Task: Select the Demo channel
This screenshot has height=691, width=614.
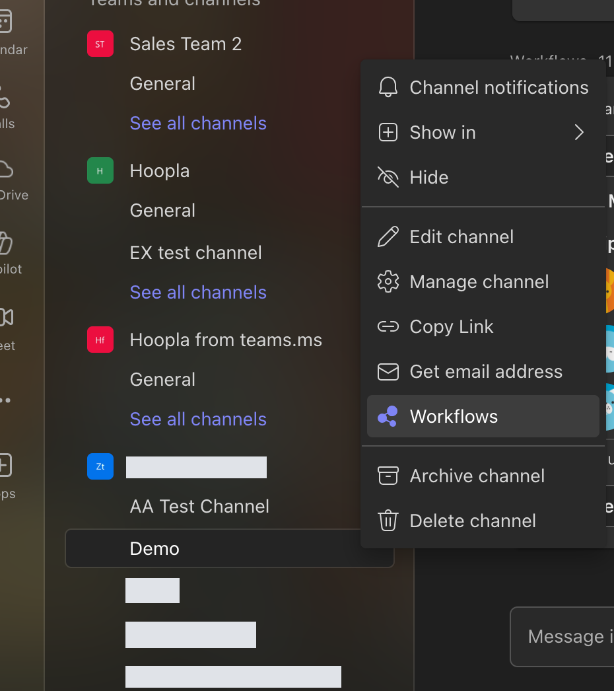Action: (229, 549)
